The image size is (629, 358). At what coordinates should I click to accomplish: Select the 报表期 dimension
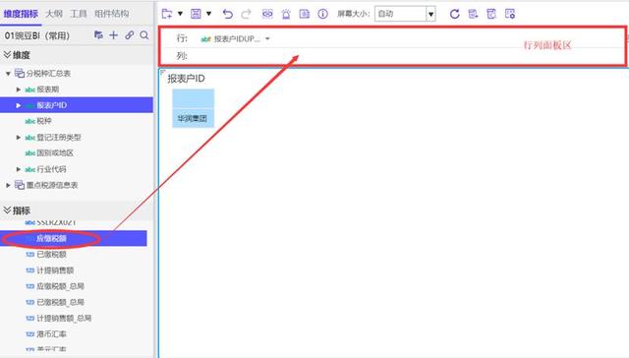click(48, 89)
